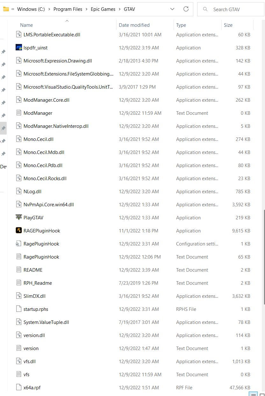Screen dimensions: 265x396
Task: Select the Microsoft.Extensions.FileSystemGlobbing file name
Action: coord(68,74)
